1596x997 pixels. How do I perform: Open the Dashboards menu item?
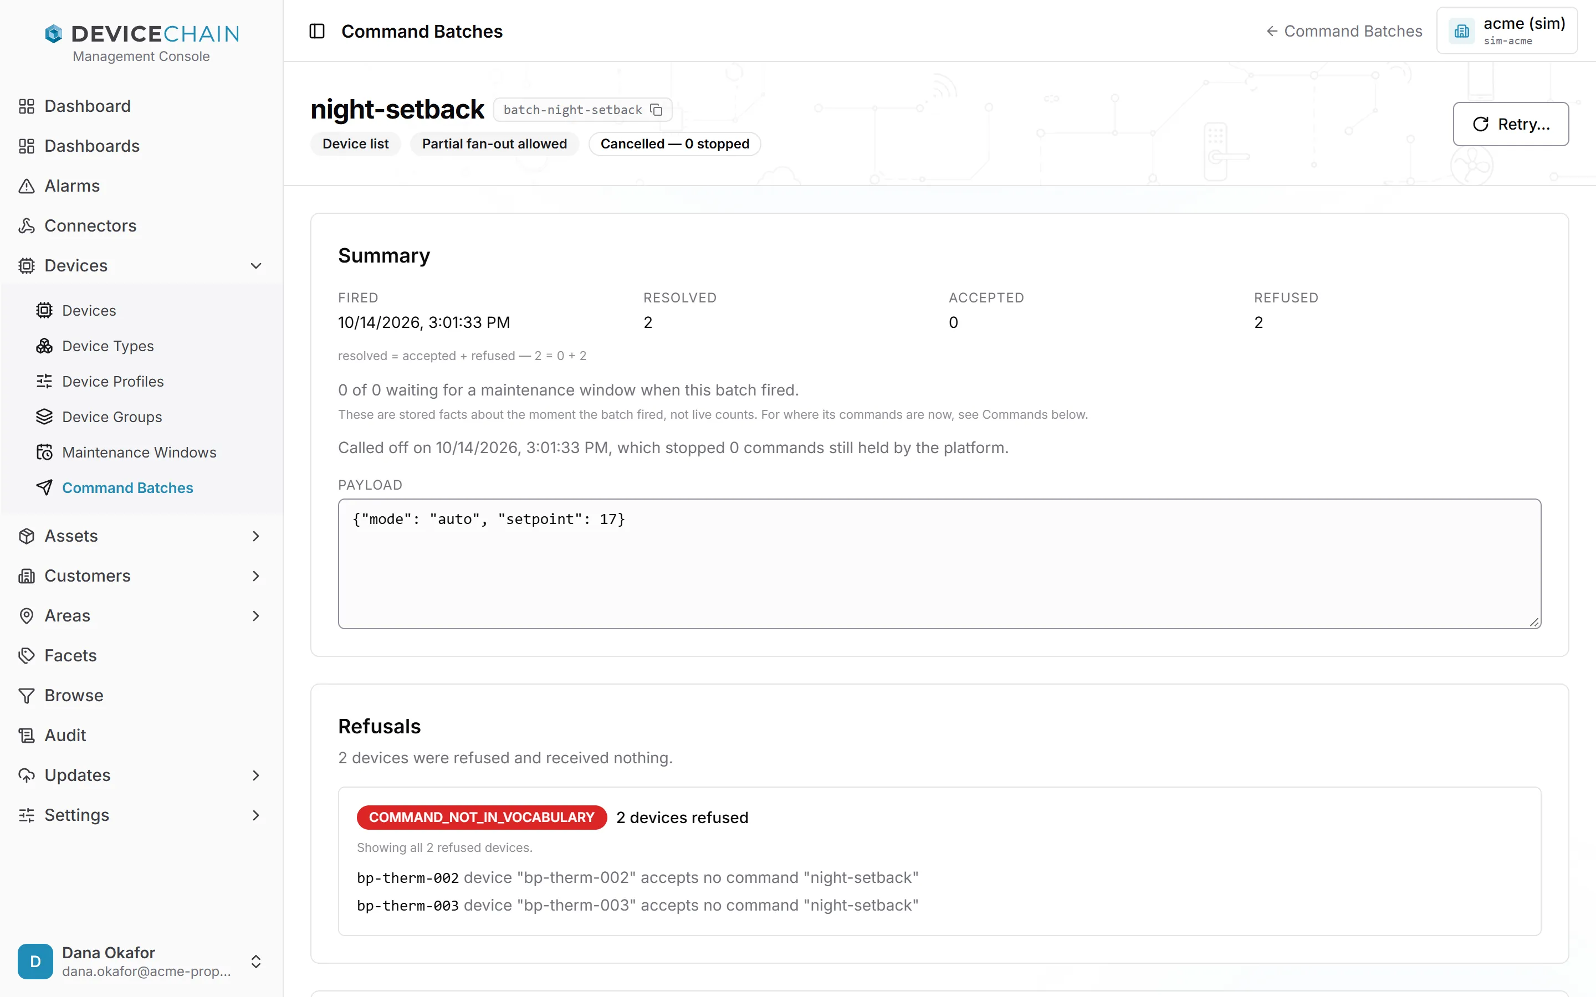coord(141,146)
